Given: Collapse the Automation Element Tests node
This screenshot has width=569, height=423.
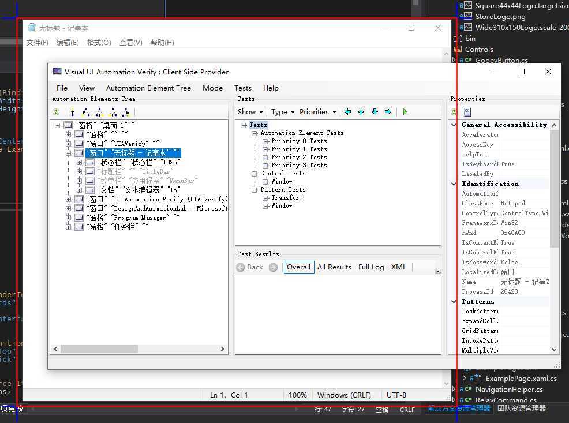Looking at the screenshot, I should click(x=254, y=133).
